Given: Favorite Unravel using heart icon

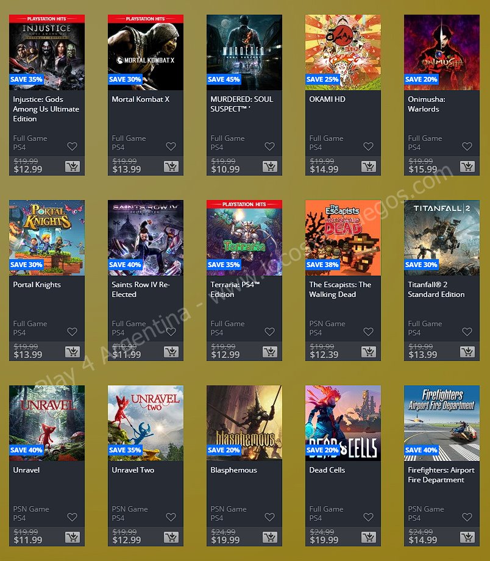Looking at the screenshot, I should pos(73,516).
